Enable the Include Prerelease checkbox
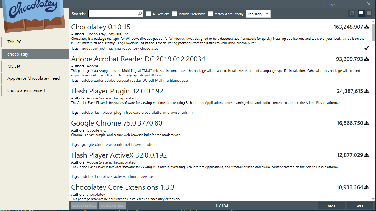This screenshot has height=211, width=376. click(x=175, y=13)
